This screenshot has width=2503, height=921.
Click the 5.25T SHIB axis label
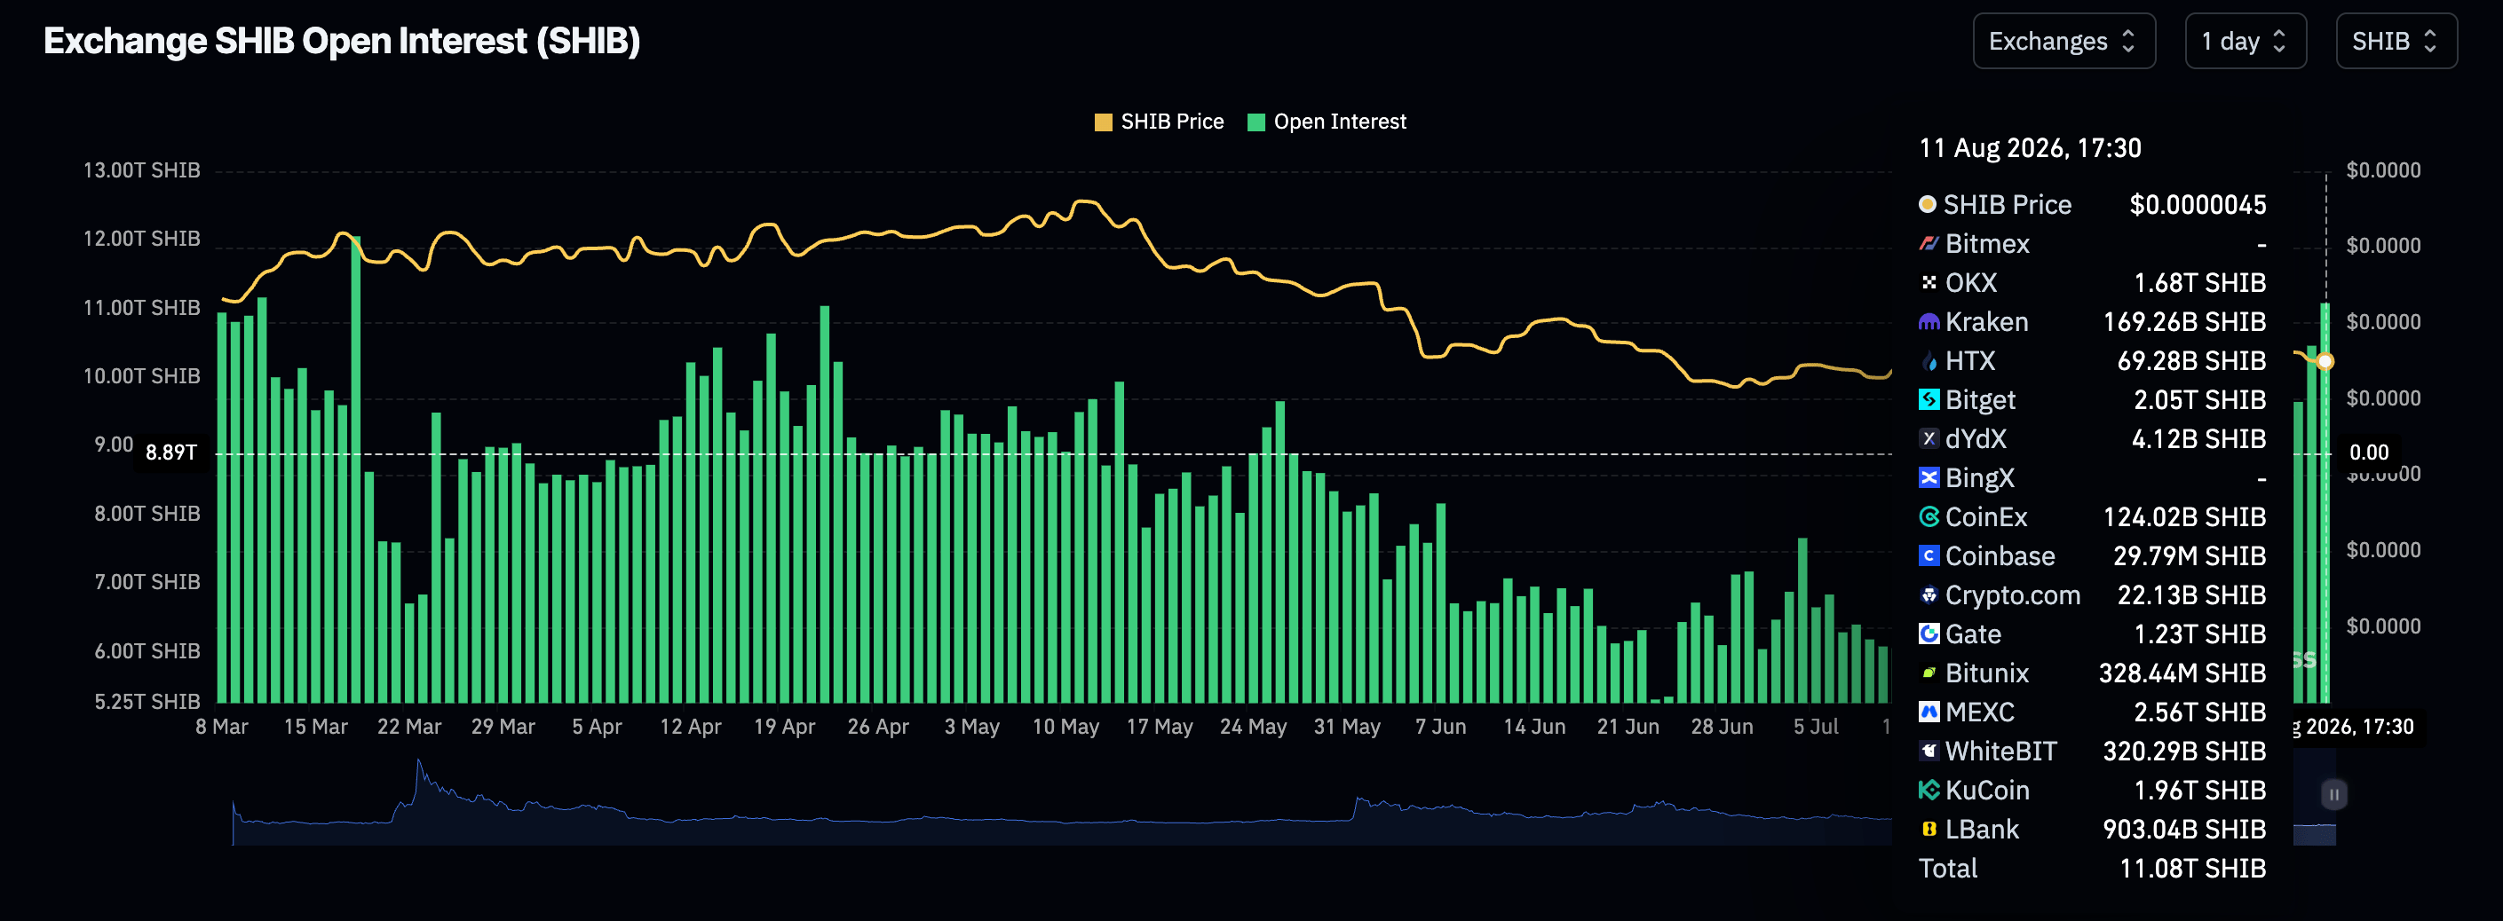[x=147, y=701]
